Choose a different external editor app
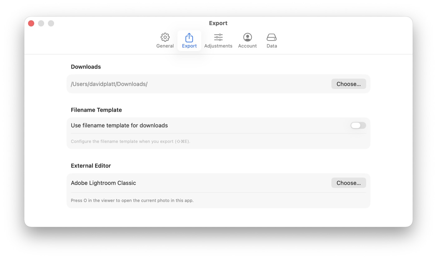This screenshot has width=437, height=259. (349, 183)
